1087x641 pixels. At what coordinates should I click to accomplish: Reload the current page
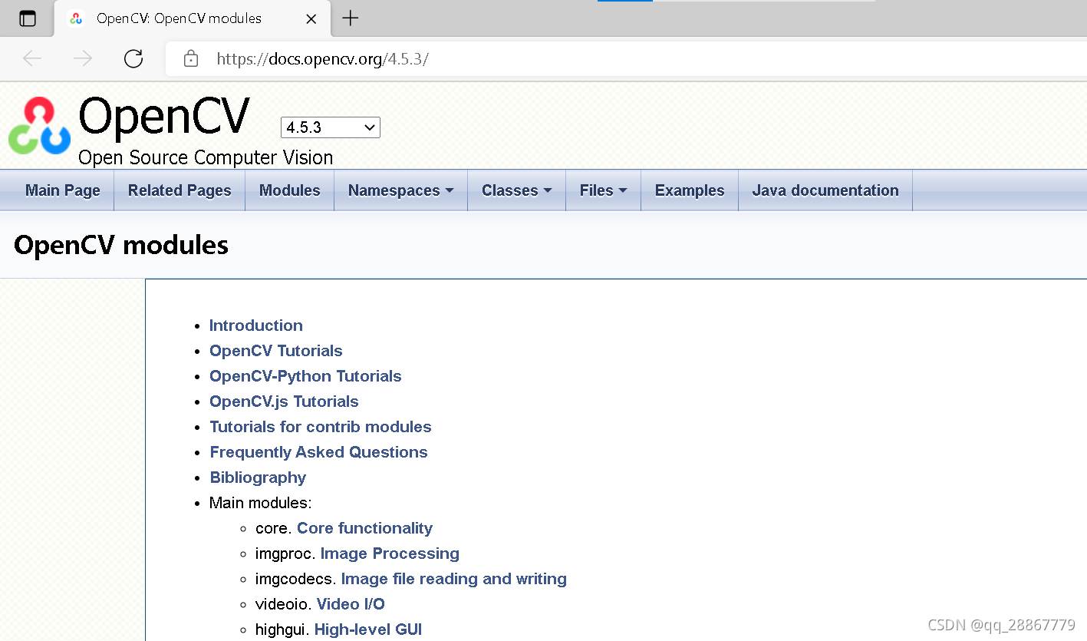tap(133, 58)
